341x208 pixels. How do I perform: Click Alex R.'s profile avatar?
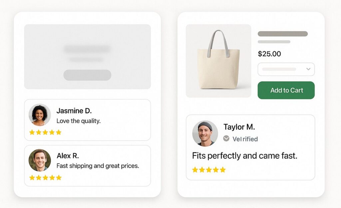[x=40, y=160]
